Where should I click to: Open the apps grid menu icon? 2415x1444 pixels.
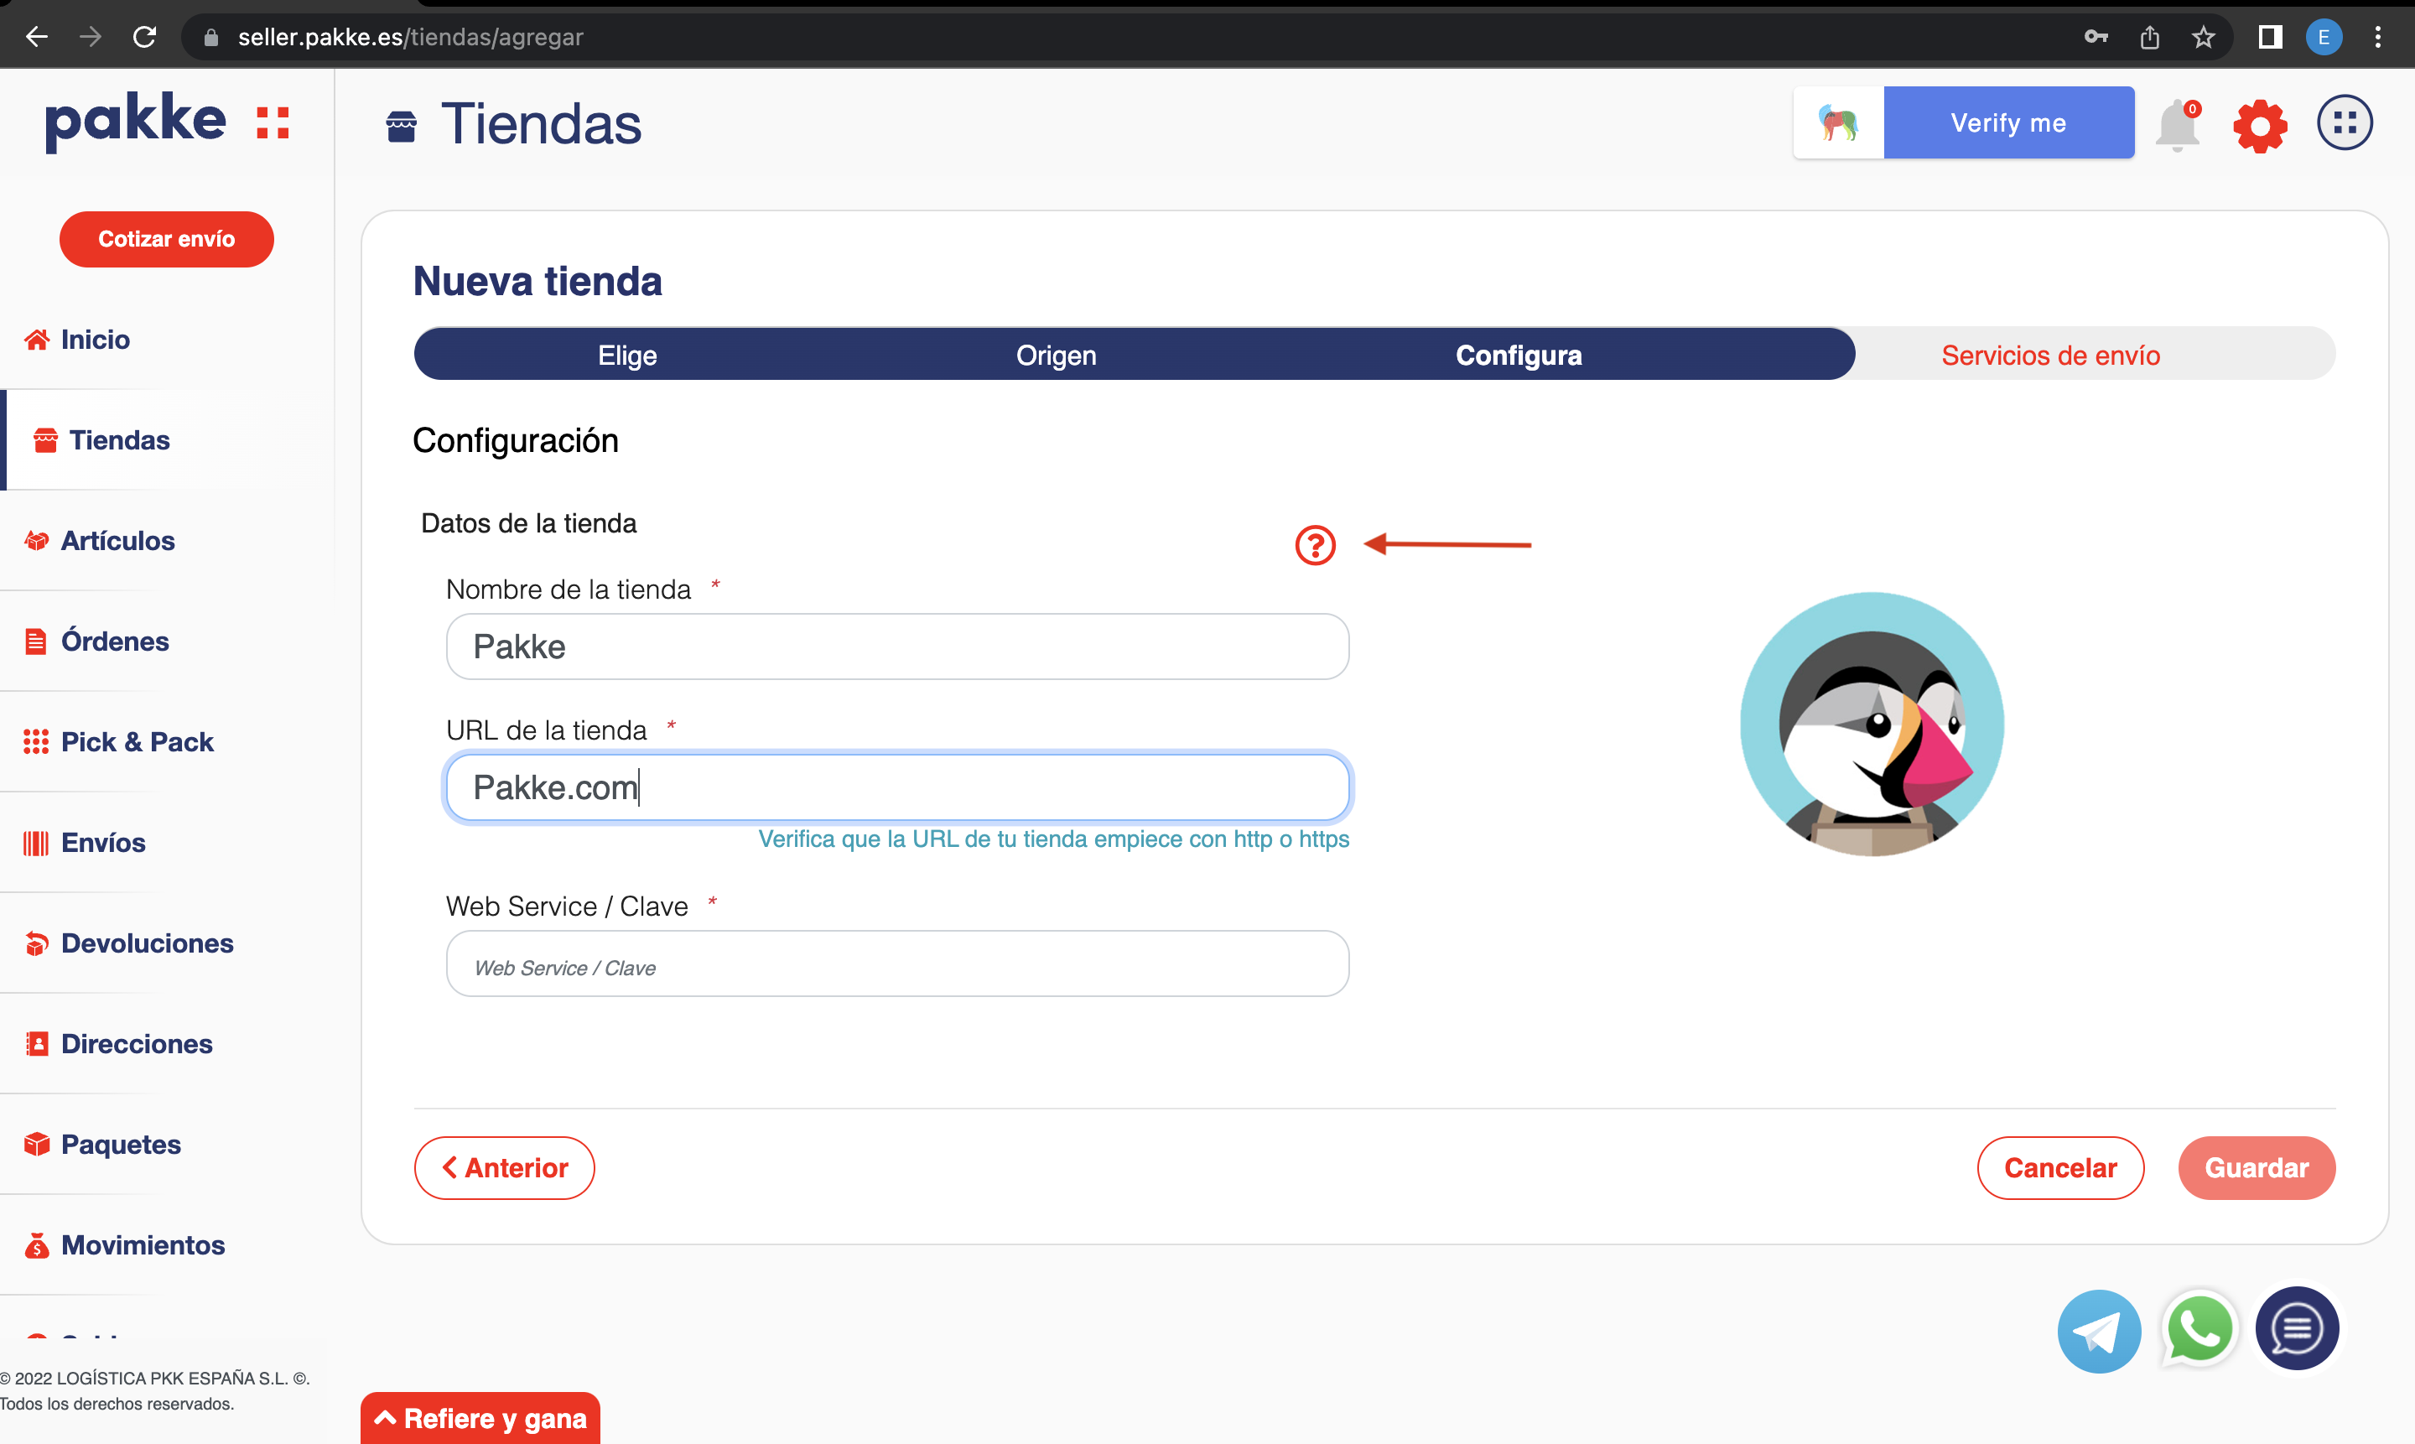2344,123
